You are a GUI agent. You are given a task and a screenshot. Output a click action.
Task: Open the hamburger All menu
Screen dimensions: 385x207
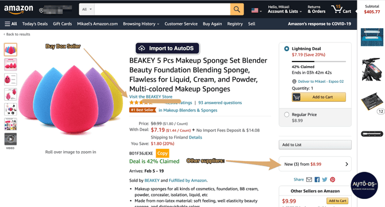click(x=11, y=24)
